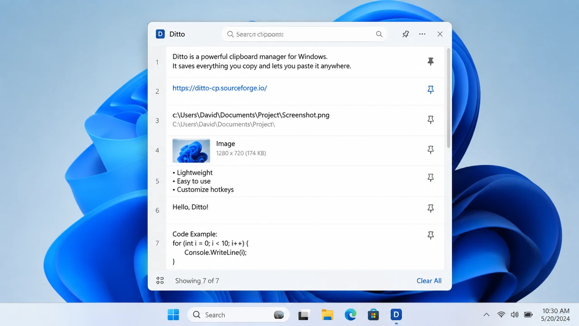Pin the Screenshot.png file path clip

point(431,120)
